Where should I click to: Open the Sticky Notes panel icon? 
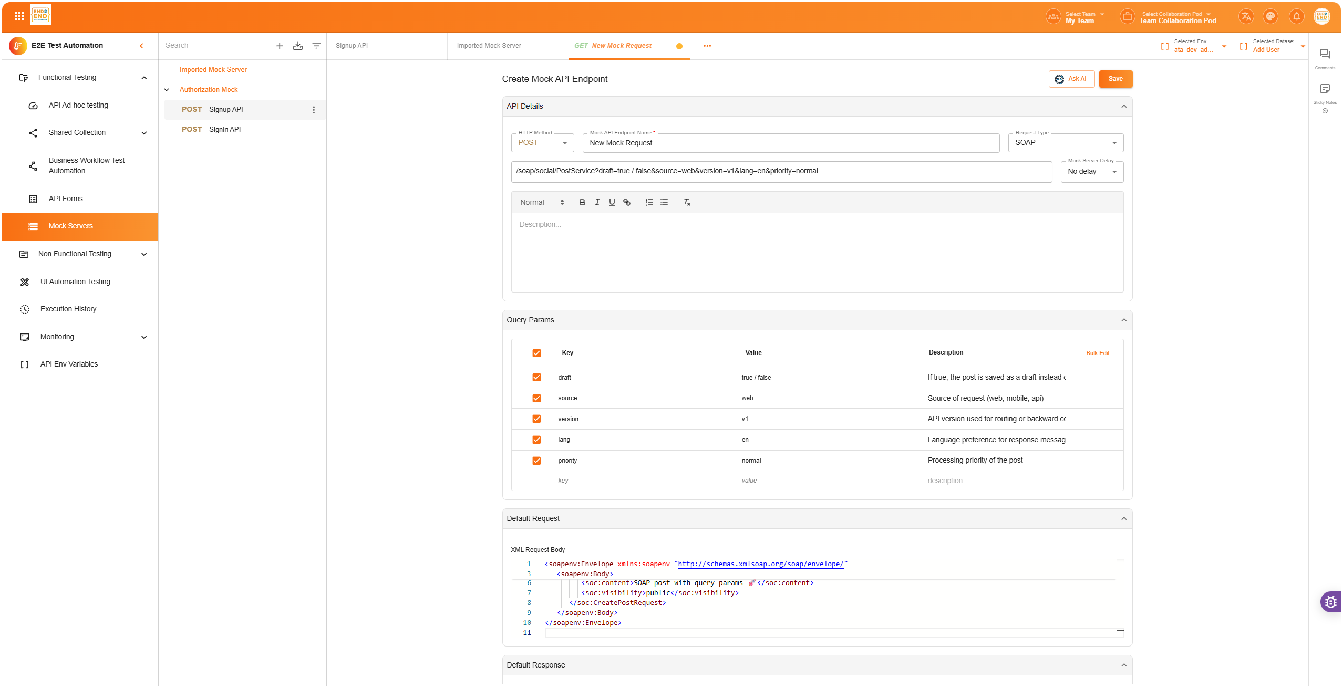(x=1325, y=89)
